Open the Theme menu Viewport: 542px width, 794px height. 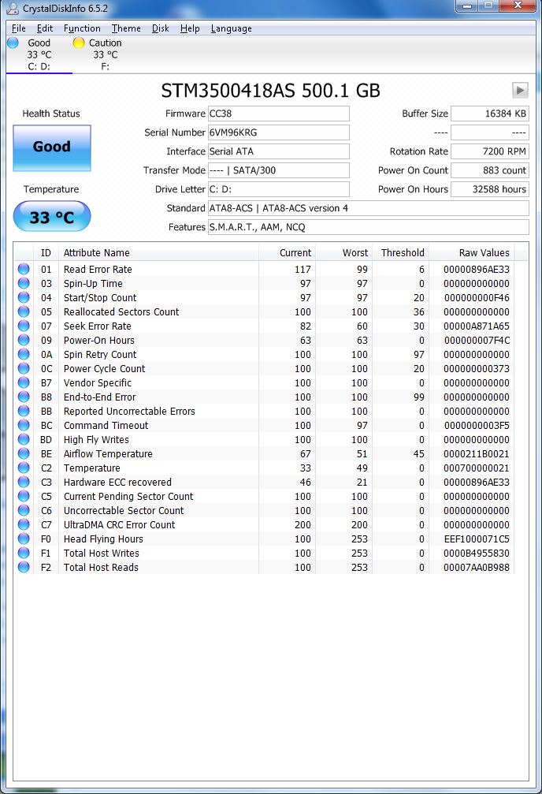click(126, 28)
